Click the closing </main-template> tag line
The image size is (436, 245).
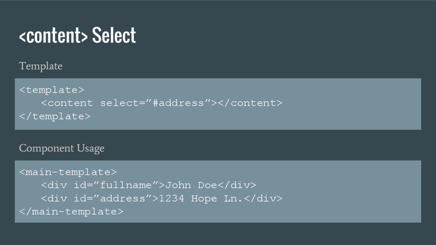[x=71, y=212]
